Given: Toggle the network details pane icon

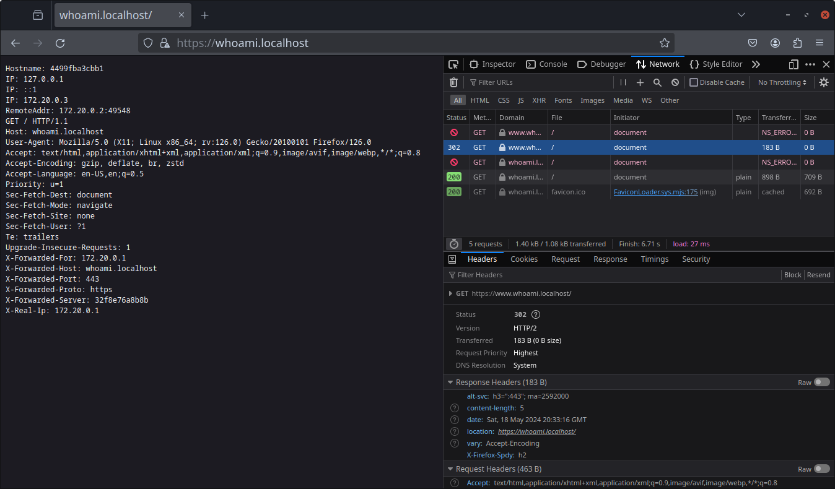Looking at the screenshot, I should pyautogui.click(x=452, y=259).
